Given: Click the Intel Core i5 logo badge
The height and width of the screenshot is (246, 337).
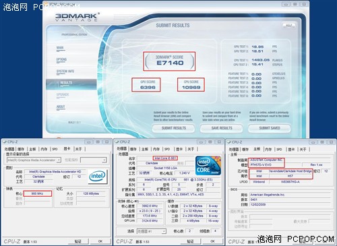Looking at the screenshot, I should click(x=208, y=166).
